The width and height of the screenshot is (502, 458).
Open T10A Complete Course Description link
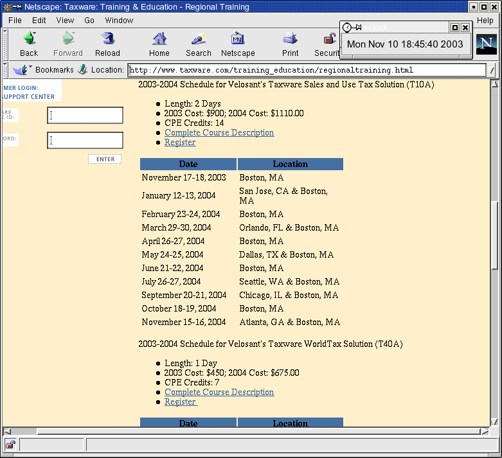click(219, 132)
